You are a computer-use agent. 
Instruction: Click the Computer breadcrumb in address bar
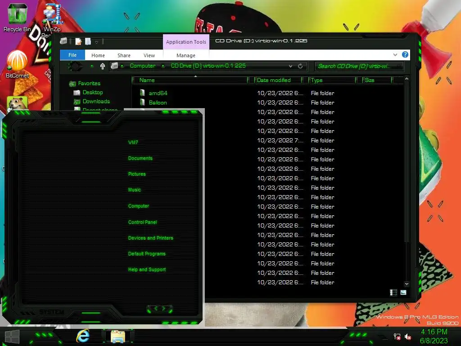pyautogui.click(x=143, y=66)
